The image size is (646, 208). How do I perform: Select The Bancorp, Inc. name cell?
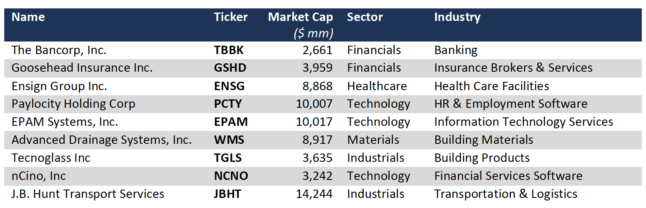59,50
